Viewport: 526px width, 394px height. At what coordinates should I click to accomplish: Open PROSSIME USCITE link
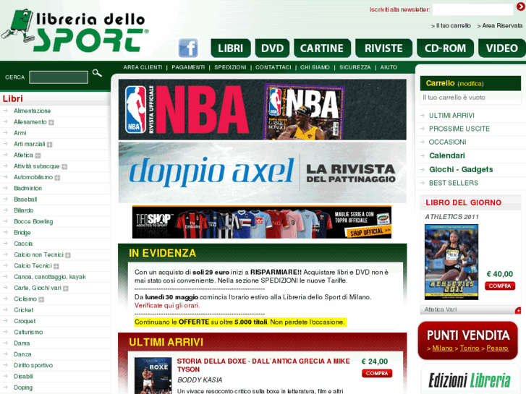pyautogui.click(x=459, y=129)
